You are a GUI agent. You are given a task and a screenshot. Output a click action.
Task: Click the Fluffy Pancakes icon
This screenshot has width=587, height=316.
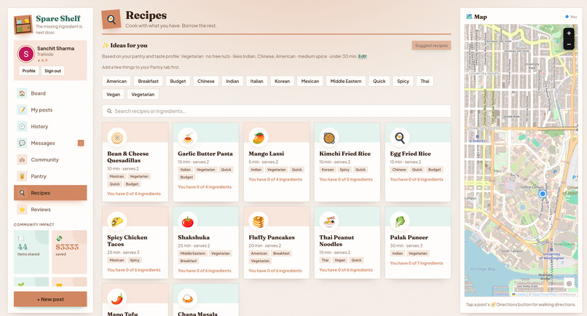[259, 221]
